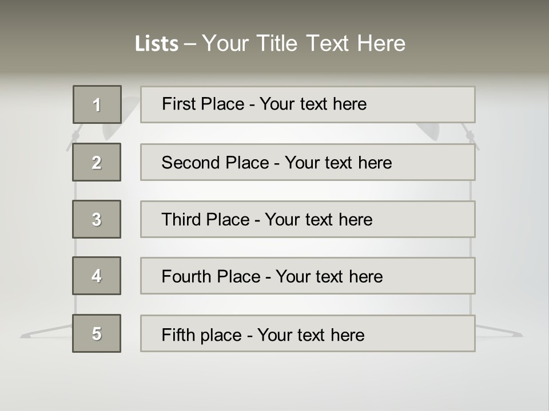Select the number 2 box
This screenshot has width=549, height=411.
pos(97,162)
